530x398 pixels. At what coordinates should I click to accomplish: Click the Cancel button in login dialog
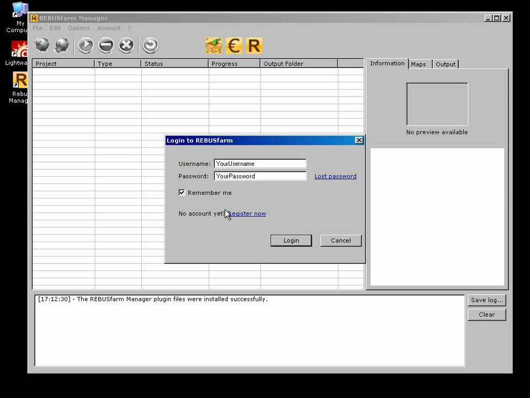pyautogui.click(x=341, y=240)
